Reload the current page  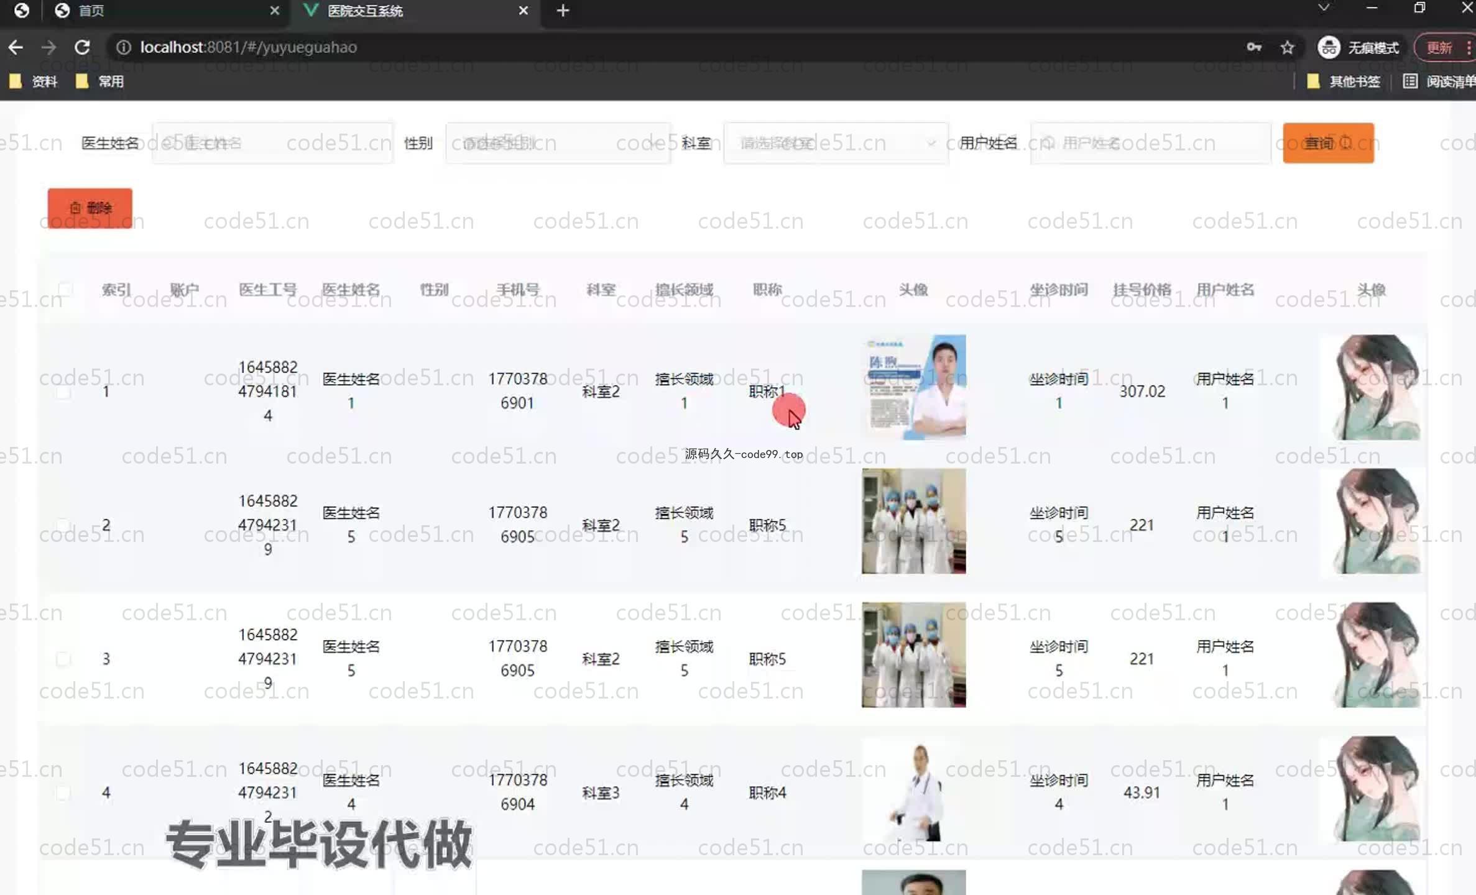pos(82,47)
